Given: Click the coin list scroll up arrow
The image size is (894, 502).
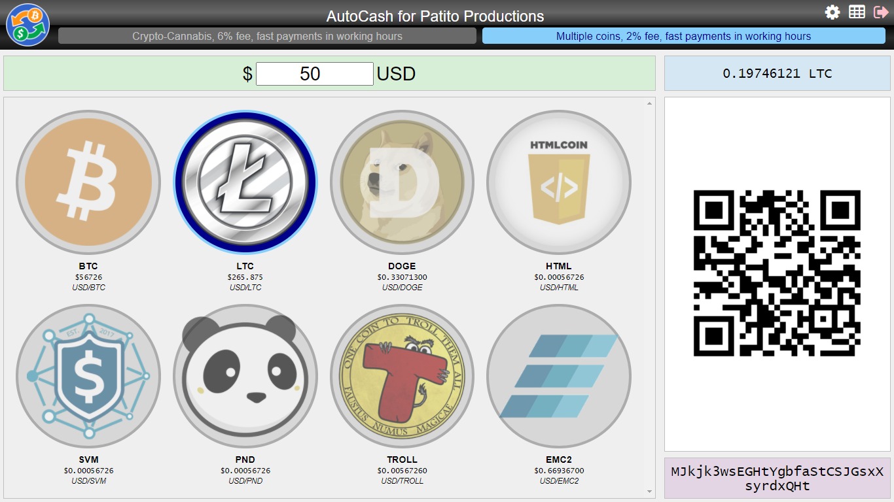Looking at the screenshot, I should (x=650, y=103).
